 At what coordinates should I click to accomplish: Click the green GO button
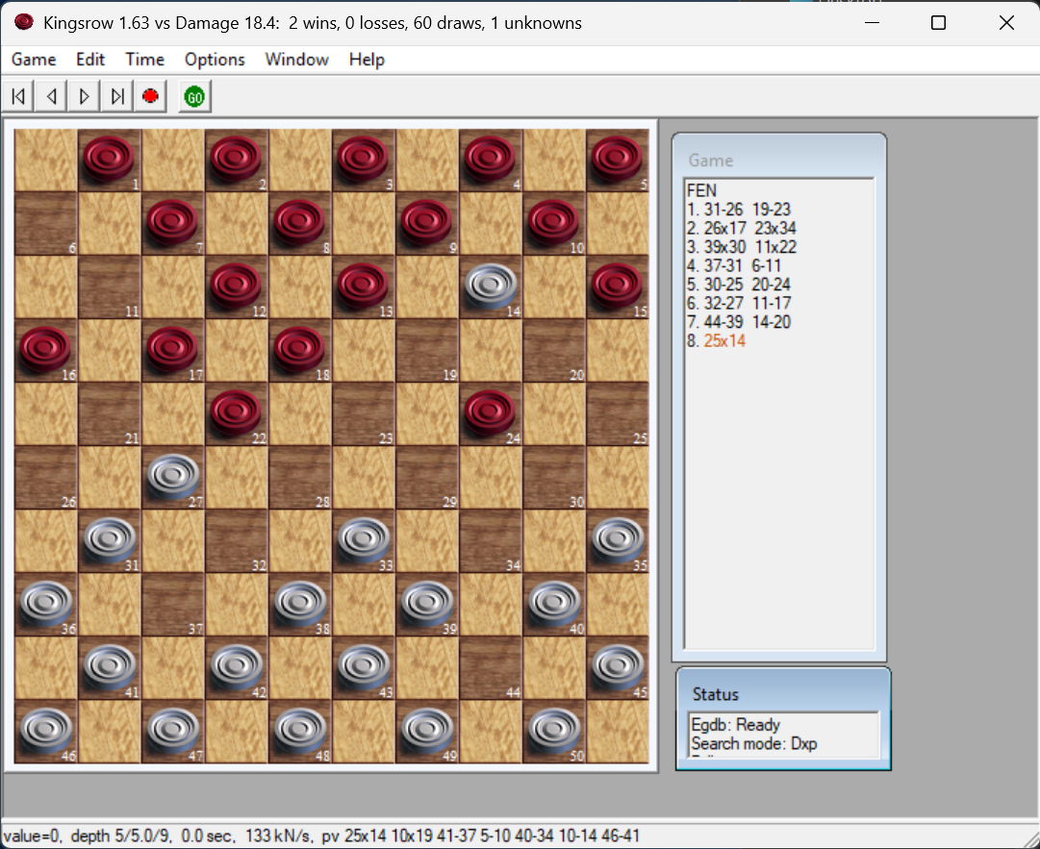click(194, 97)
